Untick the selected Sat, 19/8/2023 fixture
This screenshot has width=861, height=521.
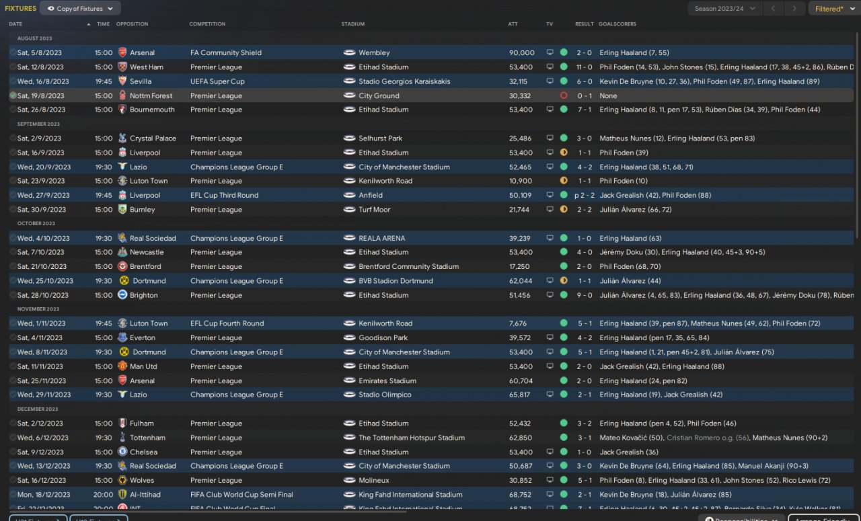tap(13, 95)
